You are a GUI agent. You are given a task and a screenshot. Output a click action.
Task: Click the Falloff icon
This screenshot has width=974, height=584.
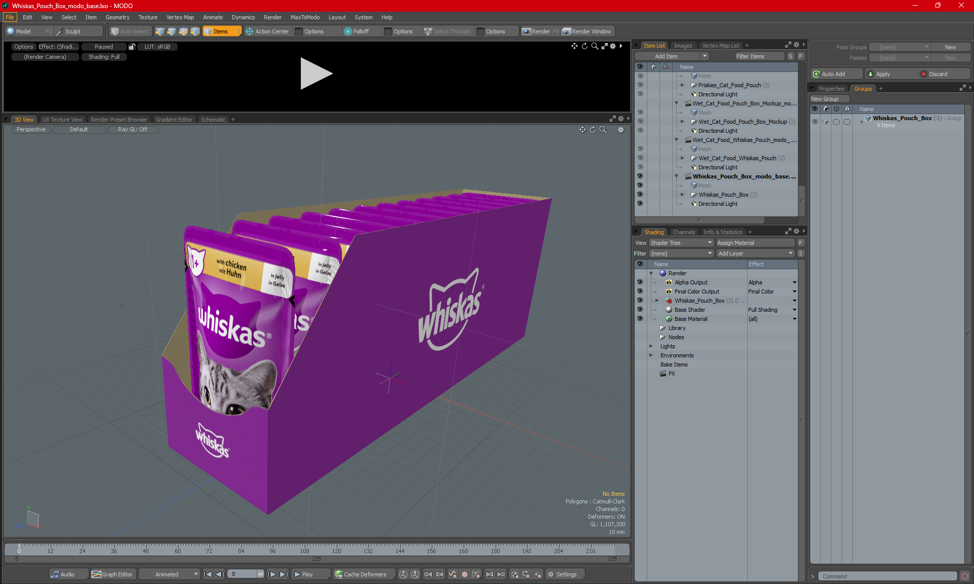(x=348, y=31)
